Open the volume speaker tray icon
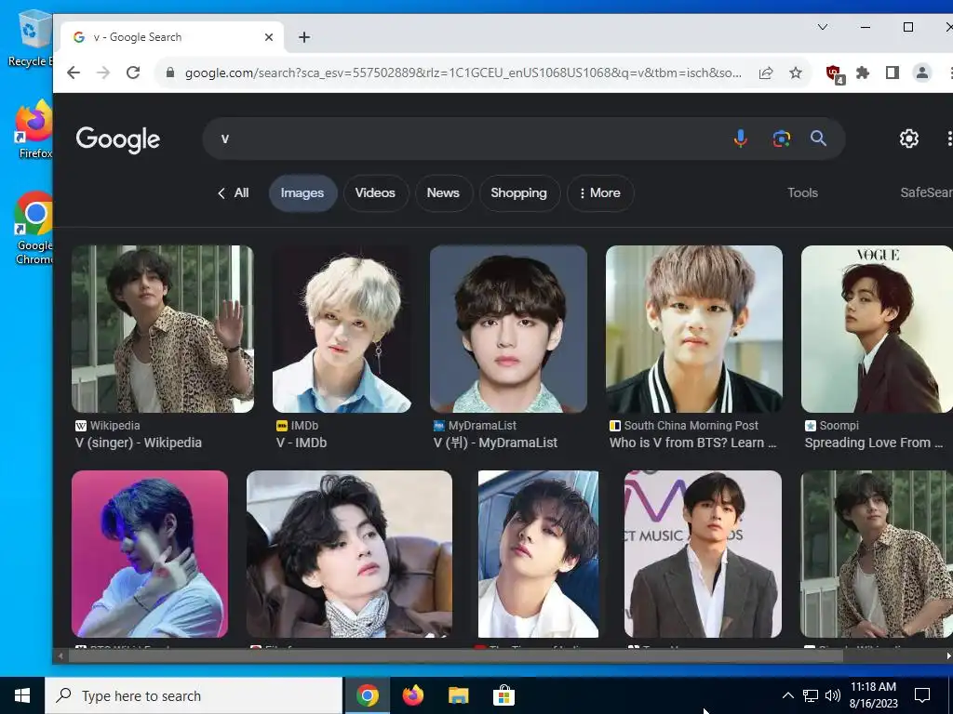Image resolution: width=953 pixels, height=714 pixels. click(x=833, y=695)
